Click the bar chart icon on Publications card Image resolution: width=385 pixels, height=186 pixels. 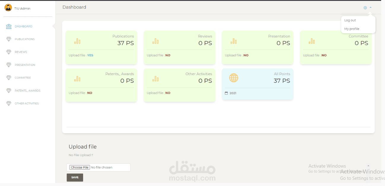(x=77, y=41)
